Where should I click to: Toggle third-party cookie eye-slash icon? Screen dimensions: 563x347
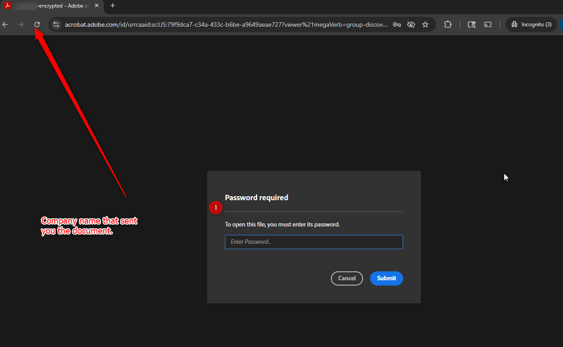[411, 24]
